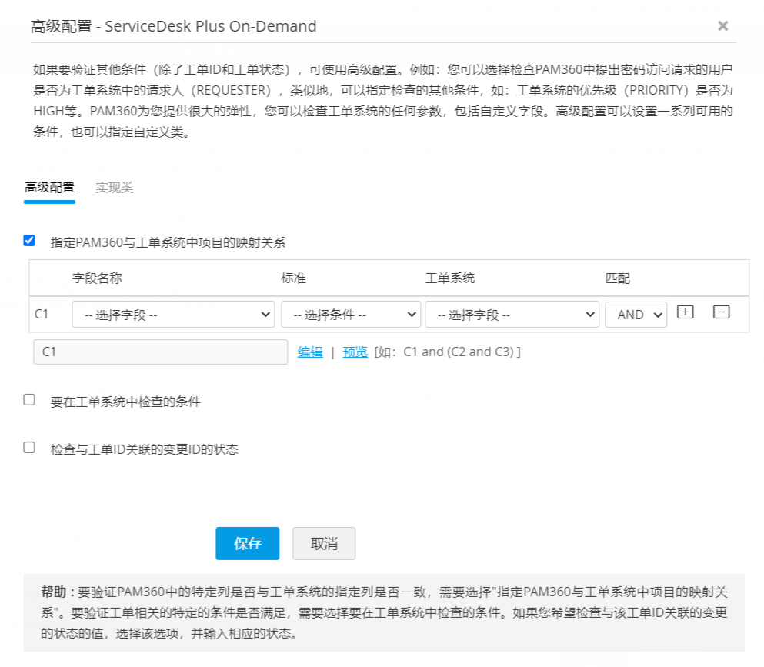
Task: Click the example text C1 and (C2 and C3)
Action: [459, 352]
